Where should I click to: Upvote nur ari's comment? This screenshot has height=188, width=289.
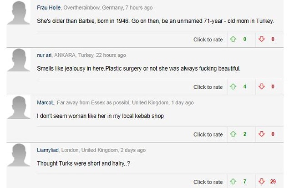tap(233, 86)
